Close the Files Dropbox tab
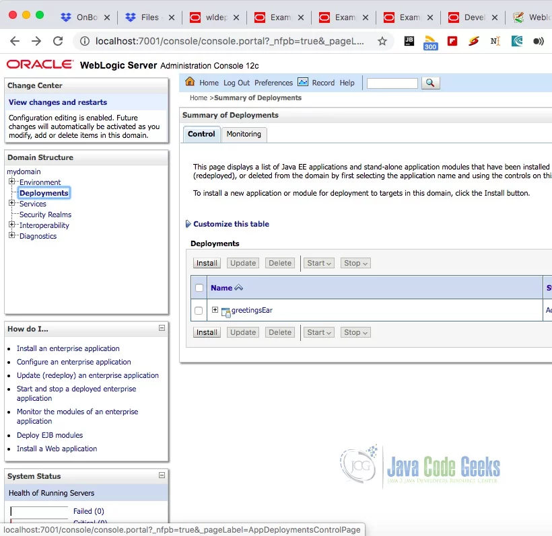This screenshot has width=552, height=536. click(172, 17)
